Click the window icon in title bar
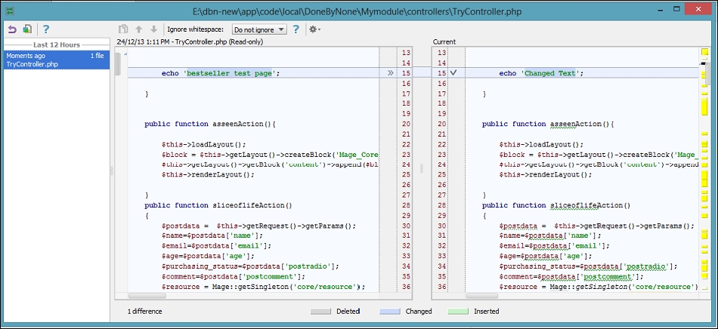 (10, 11)
